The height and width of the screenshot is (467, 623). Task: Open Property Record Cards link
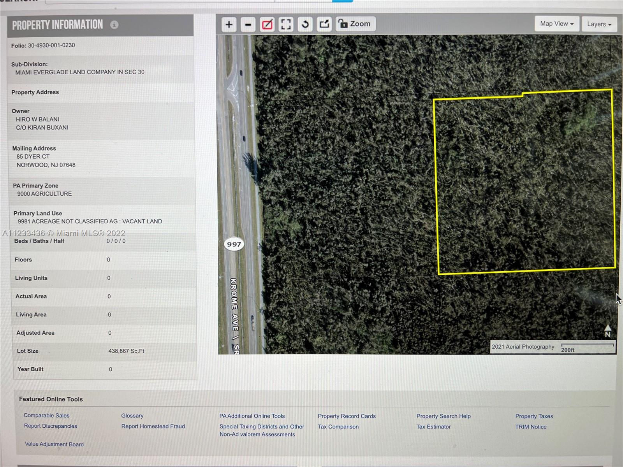click(347, 416)
